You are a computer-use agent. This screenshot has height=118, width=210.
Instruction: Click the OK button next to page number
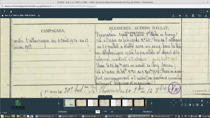point(112,112)
